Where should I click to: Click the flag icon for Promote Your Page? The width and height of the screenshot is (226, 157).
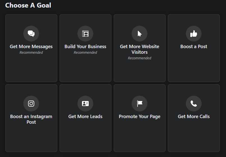click(140, 104)
